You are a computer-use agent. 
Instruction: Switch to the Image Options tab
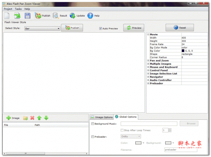click(x=102, y=117)
